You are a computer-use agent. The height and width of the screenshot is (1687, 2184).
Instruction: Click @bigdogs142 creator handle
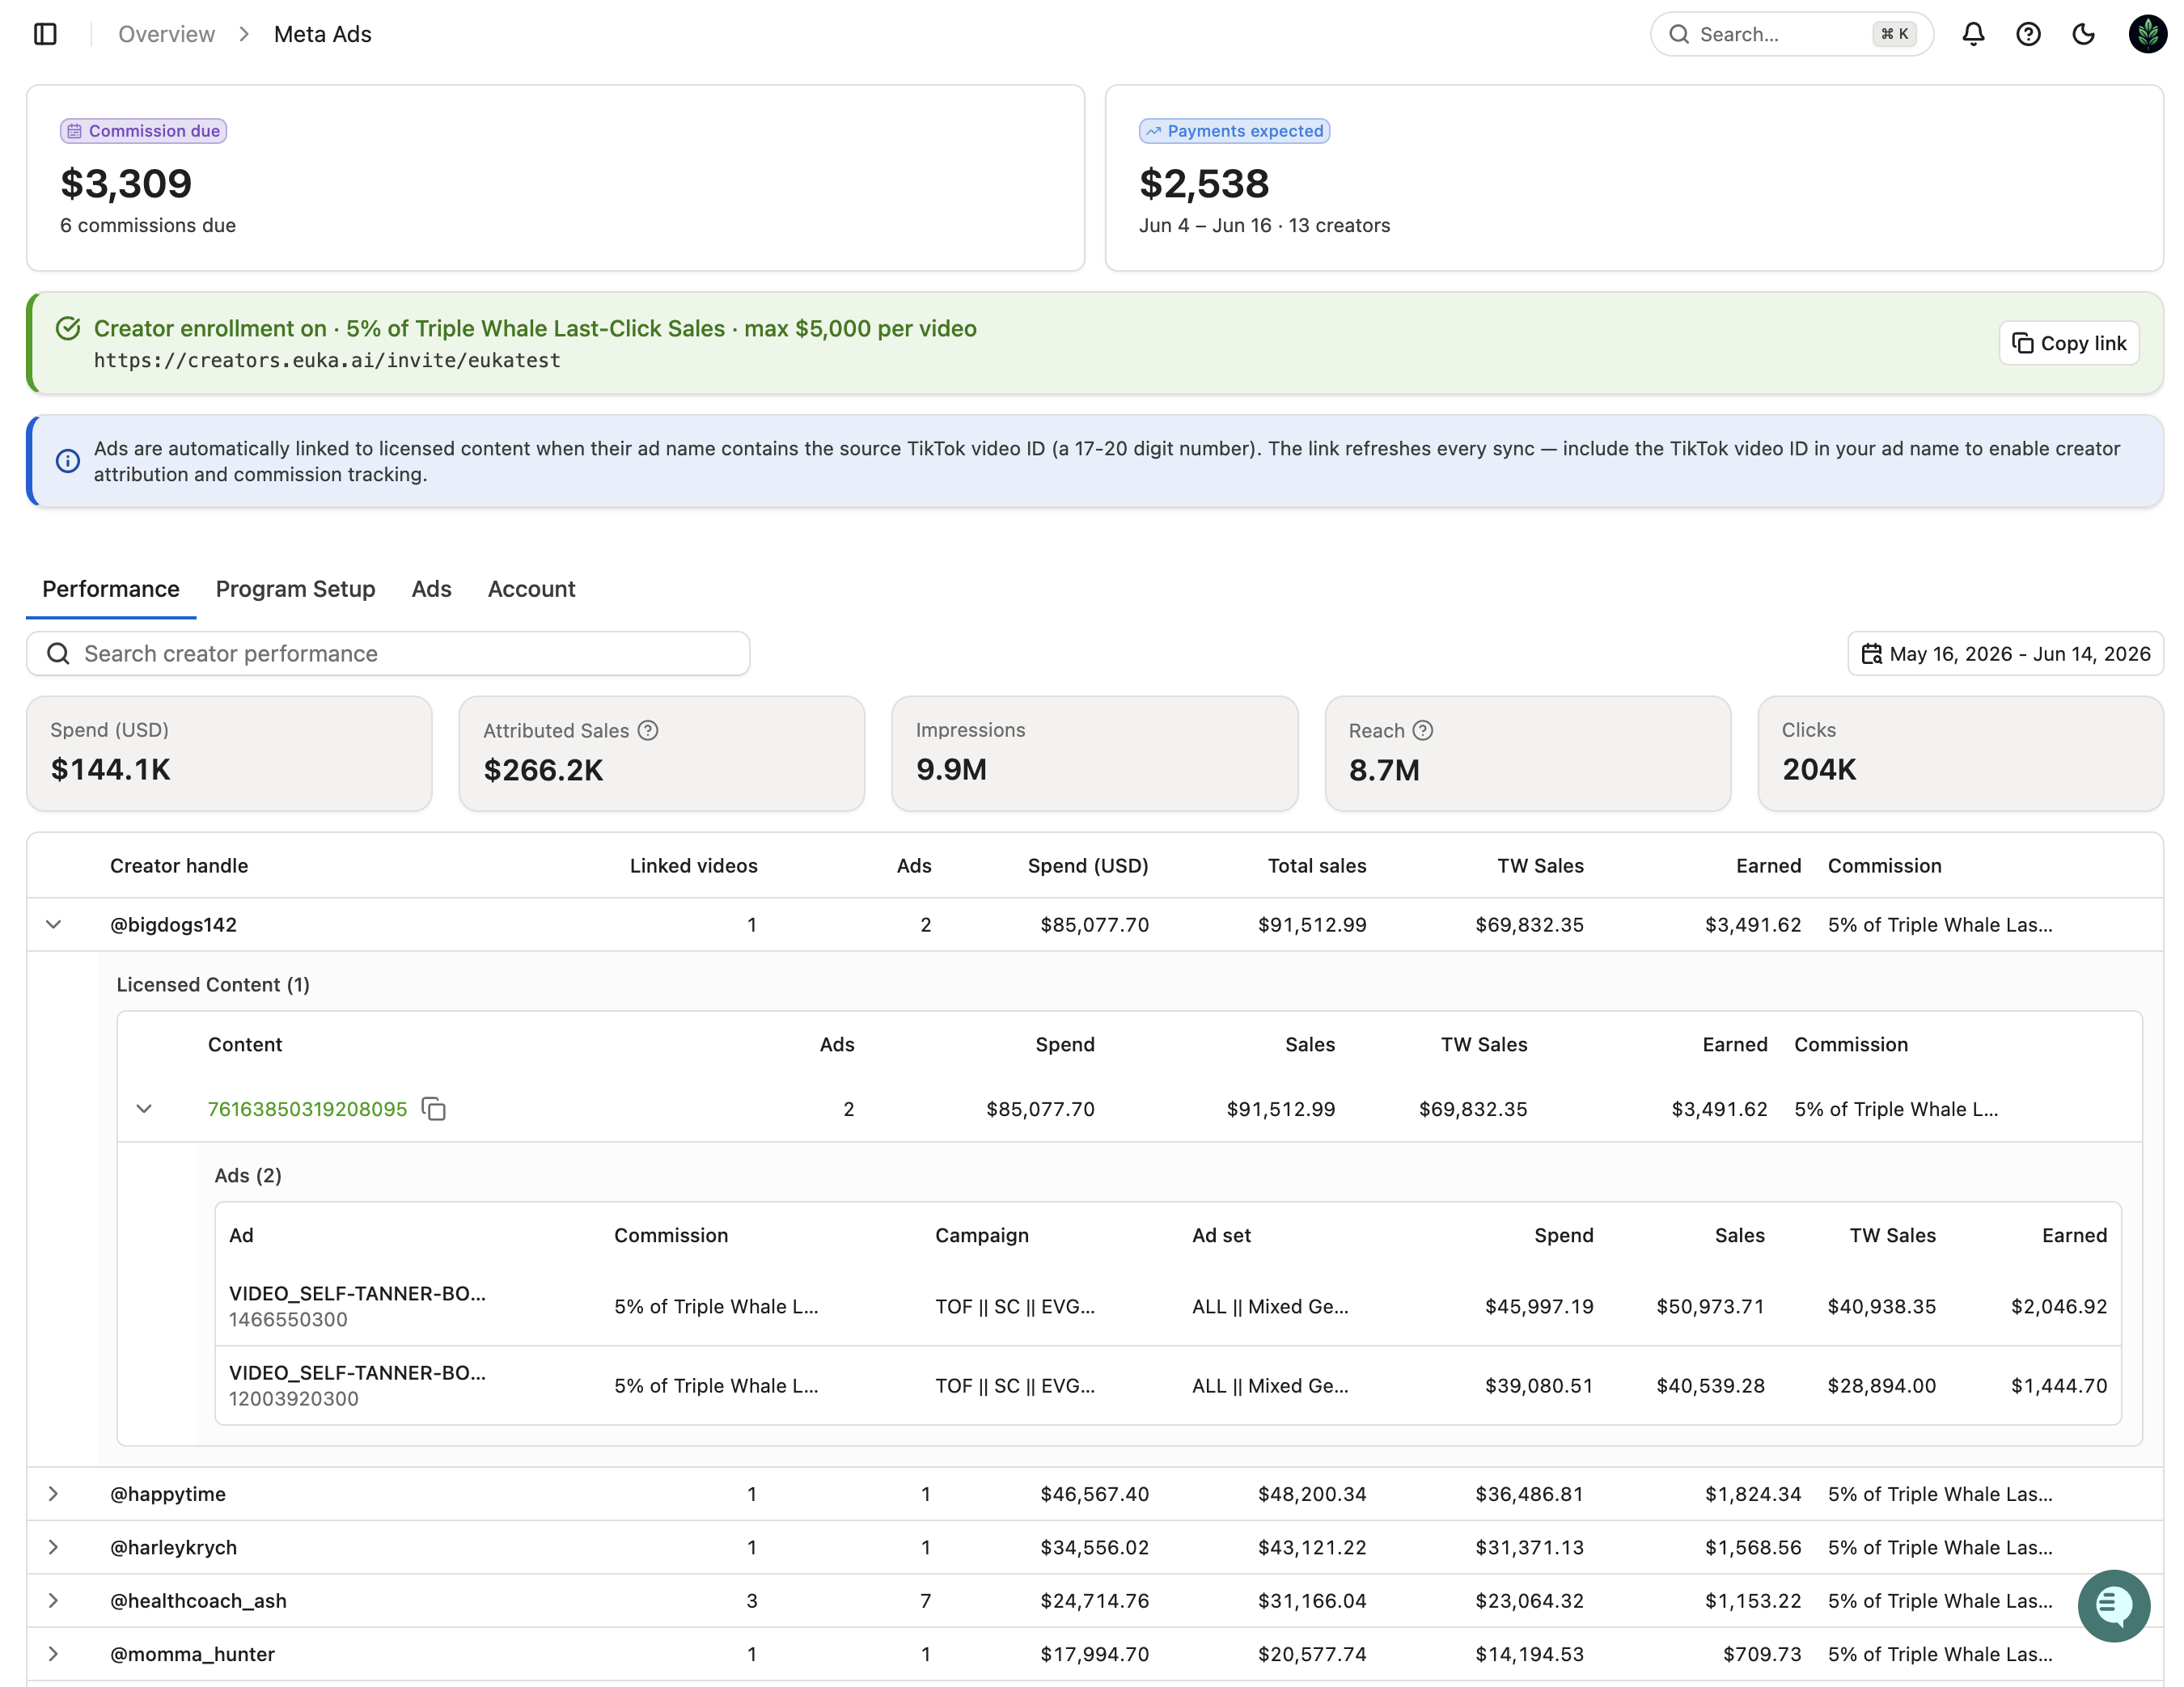click(174, 924)
